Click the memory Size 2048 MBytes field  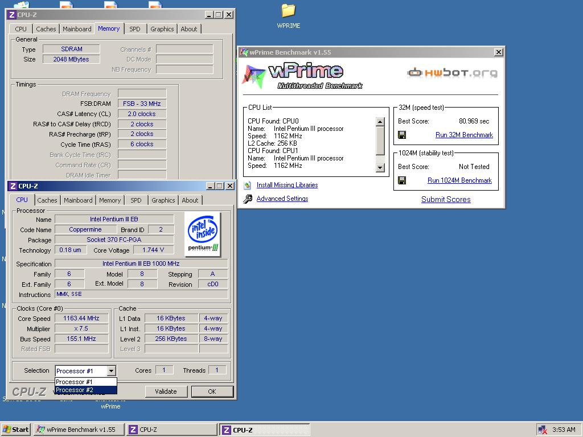(x=71, y=59)
